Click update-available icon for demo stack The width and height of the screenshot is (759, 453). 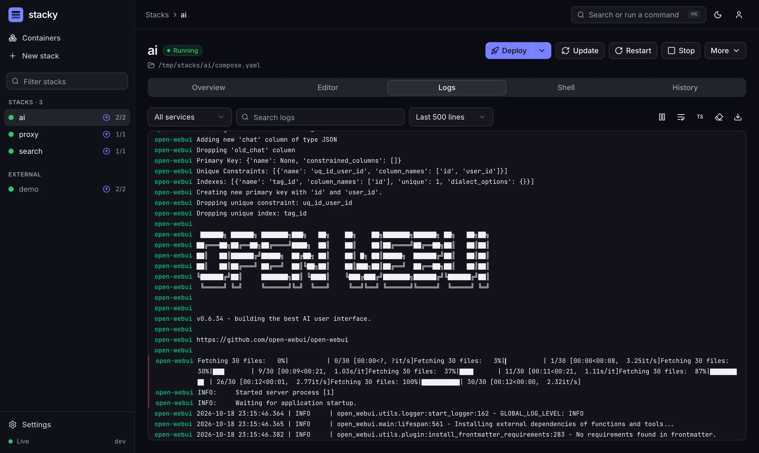coord(106,189)
